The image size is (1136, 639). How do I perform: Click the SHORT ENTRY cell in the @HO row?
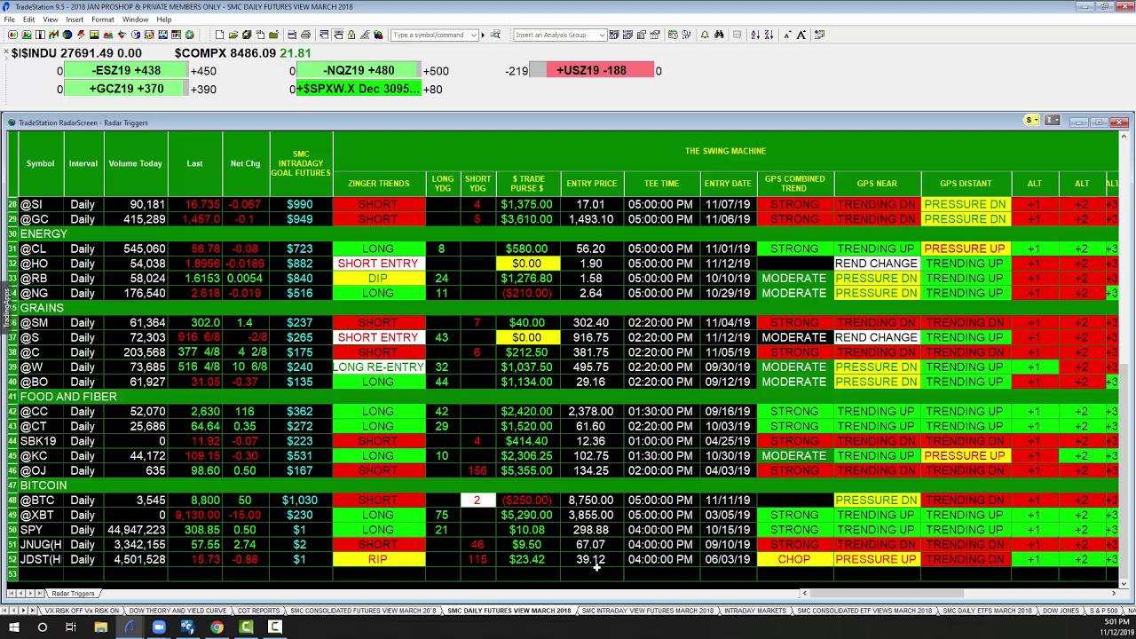click(x=378, y=264)
